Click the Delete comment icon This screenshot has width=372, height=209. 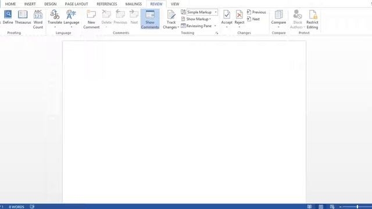coord(106,15)
